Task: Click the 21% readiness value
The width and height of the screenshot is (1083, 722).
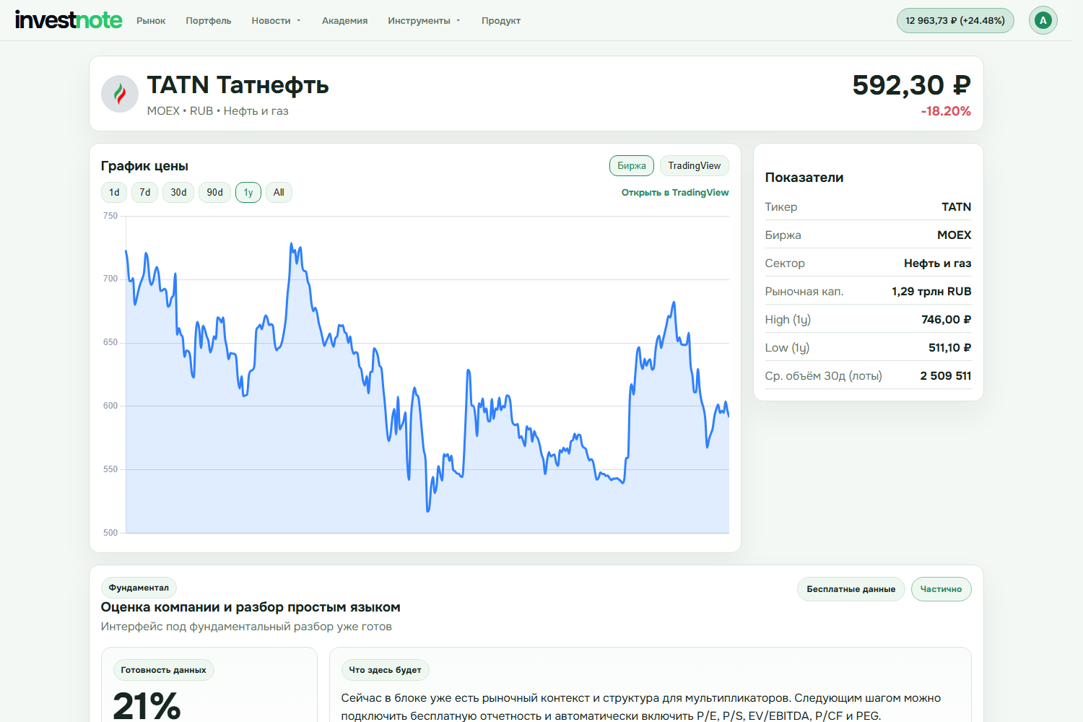Action: (147, 706)
